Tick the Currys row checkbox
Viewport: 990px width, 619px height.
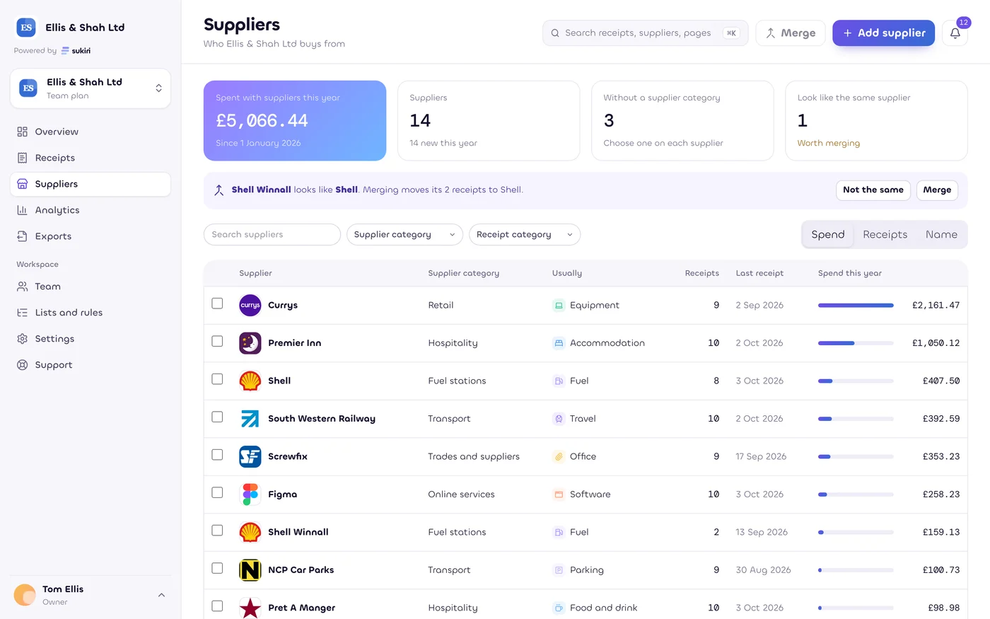point(217,303)
